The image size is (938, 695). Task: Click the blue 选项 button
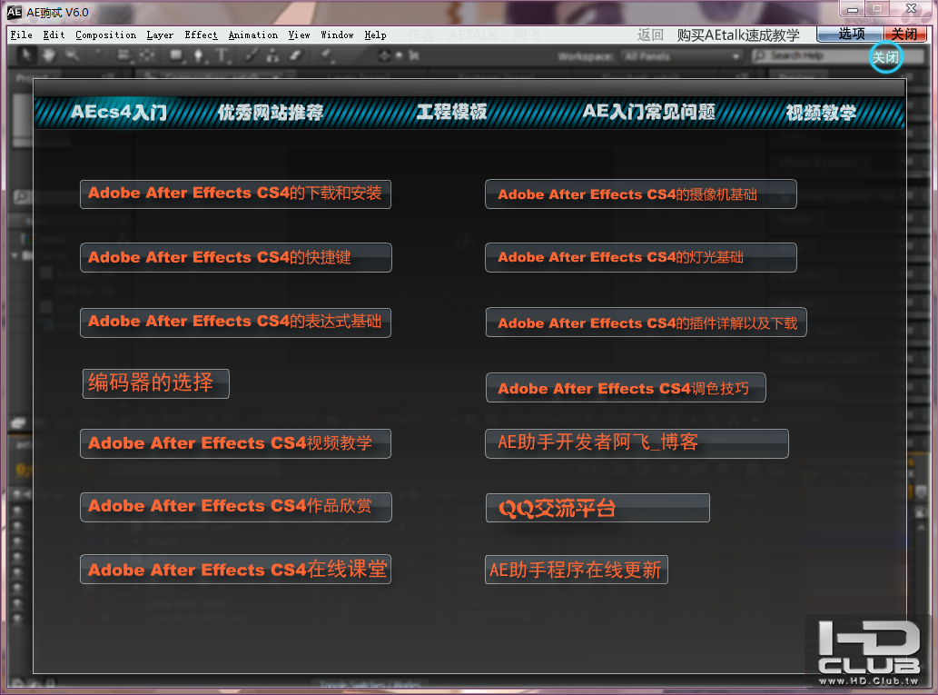click(x=851, y=35)
